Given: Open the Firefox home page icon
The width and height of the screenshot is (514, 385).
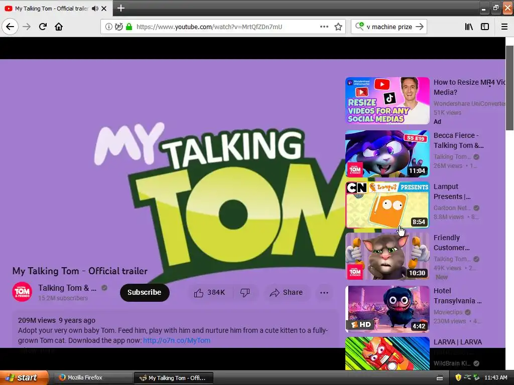Looking at the screenshot, I should pos(59,27).
